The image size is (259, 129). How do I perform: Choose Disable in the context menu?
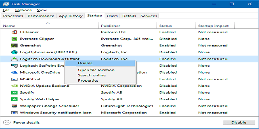[x=100, y=63]
